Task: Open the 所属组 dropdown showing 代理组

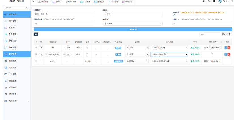Action: click(133, 23)
